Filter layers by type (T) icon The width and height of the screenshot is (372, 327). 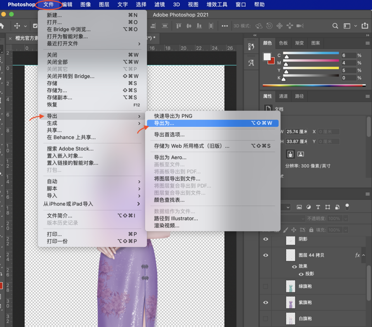point(318,207)
